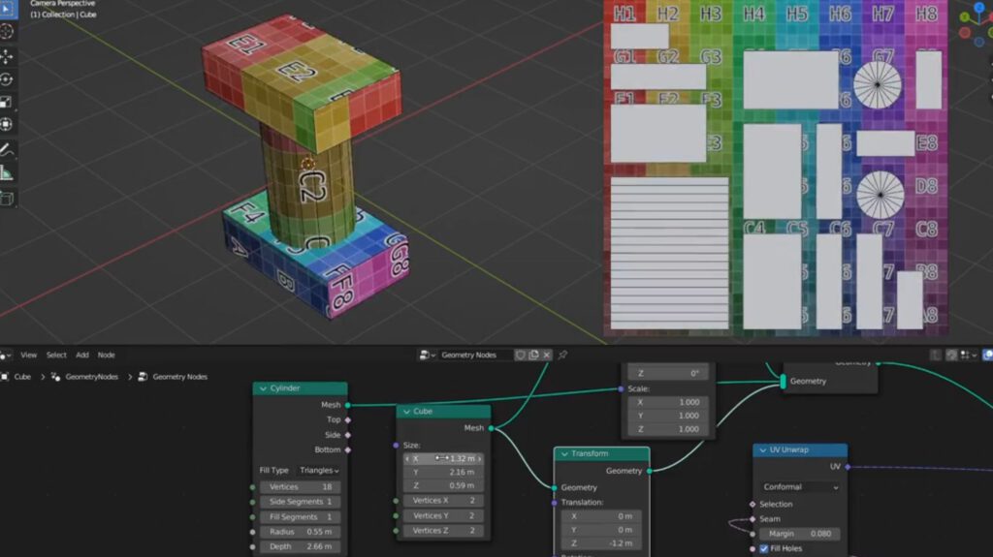Toggle fake user shield for node tree

click(x=521, y=356)
